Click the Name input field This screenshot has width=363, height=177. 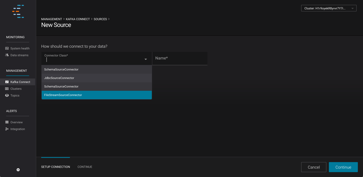point(180,58)
